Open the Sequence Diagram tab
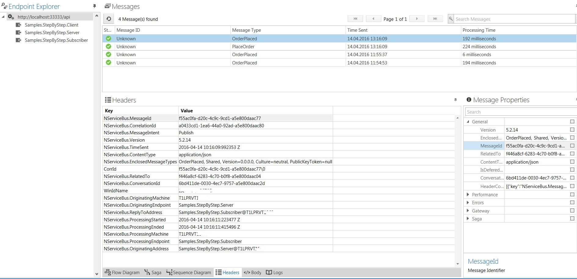This screenshot has width=577, height=279. [189, 272]
